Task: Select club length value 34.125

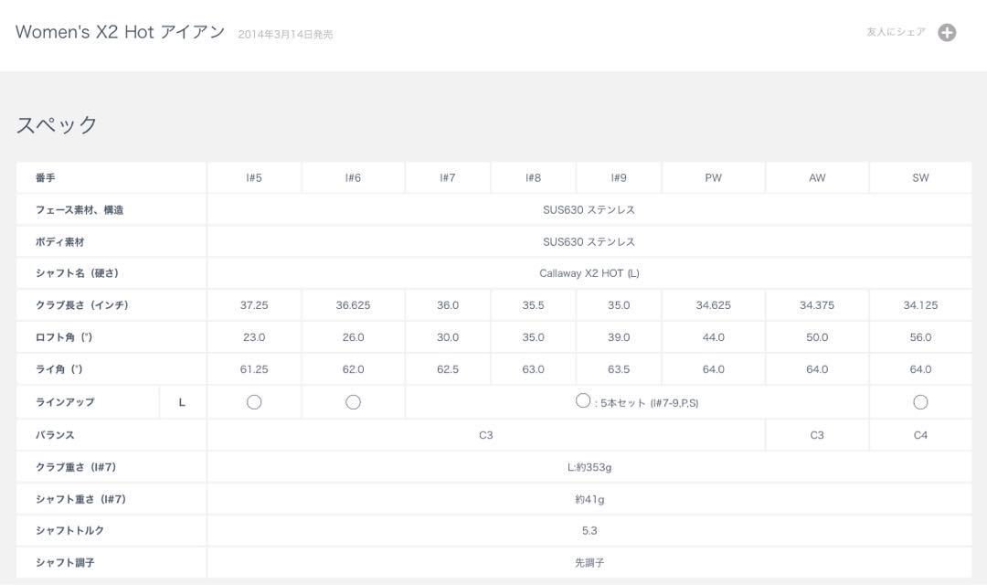Action: 920,304
